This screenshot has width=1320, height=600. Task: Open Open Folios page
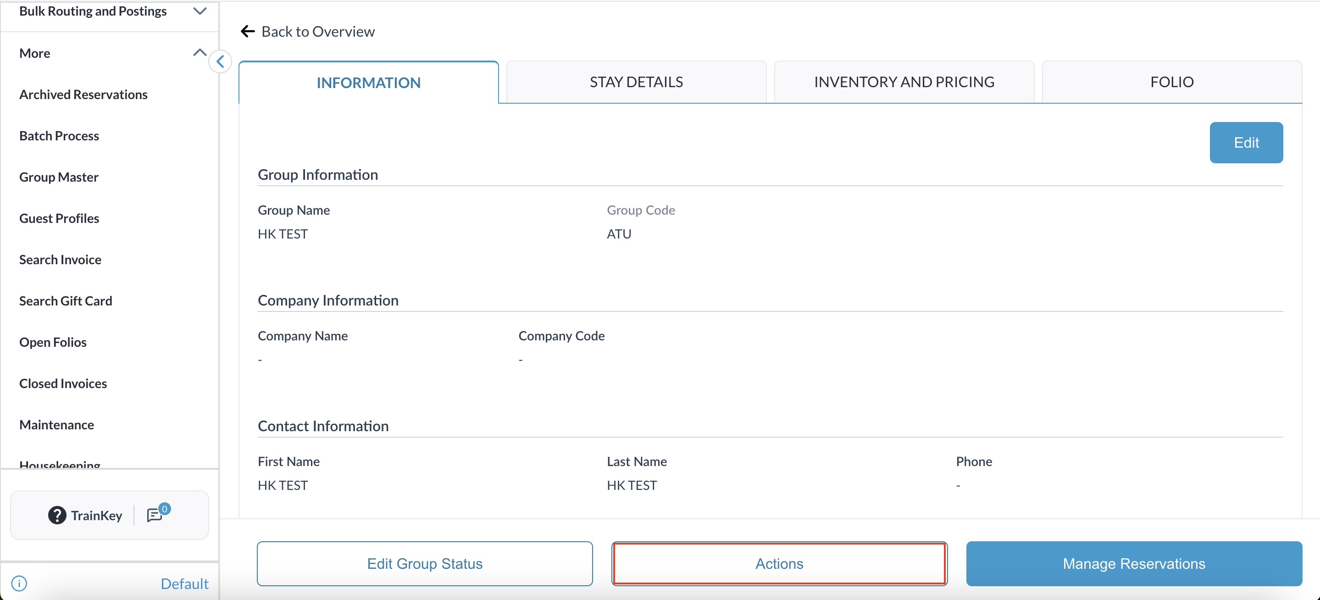(x=53, y=342)
